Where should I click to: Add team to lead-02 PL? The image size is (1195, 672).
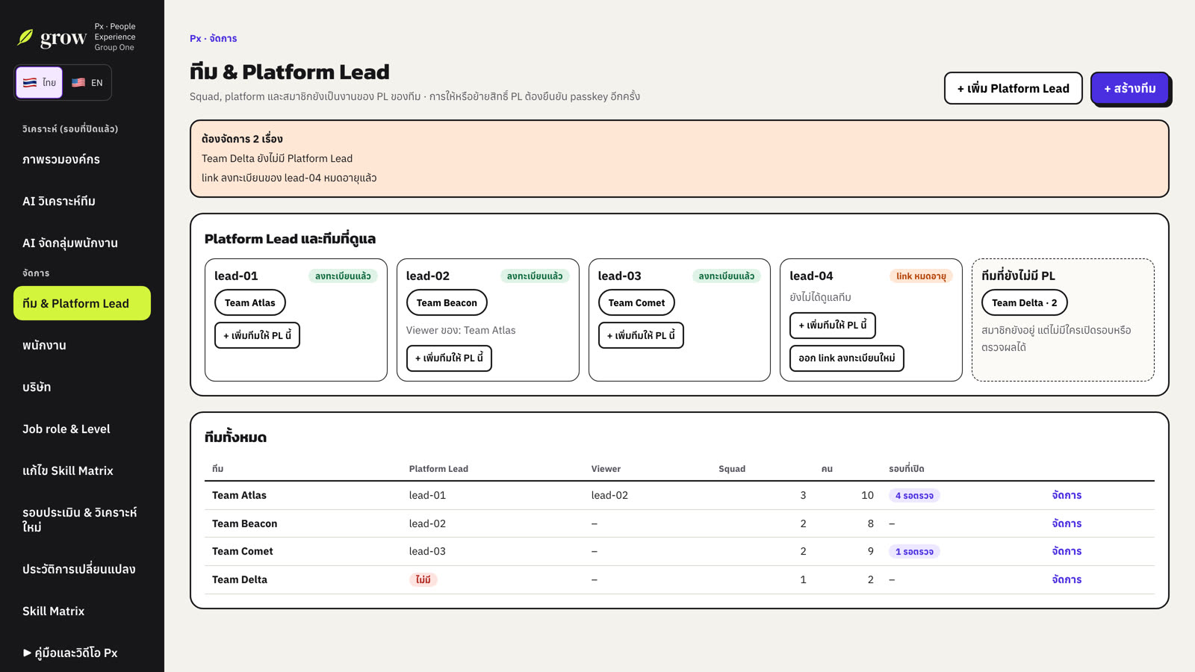[x=449, y=358]
